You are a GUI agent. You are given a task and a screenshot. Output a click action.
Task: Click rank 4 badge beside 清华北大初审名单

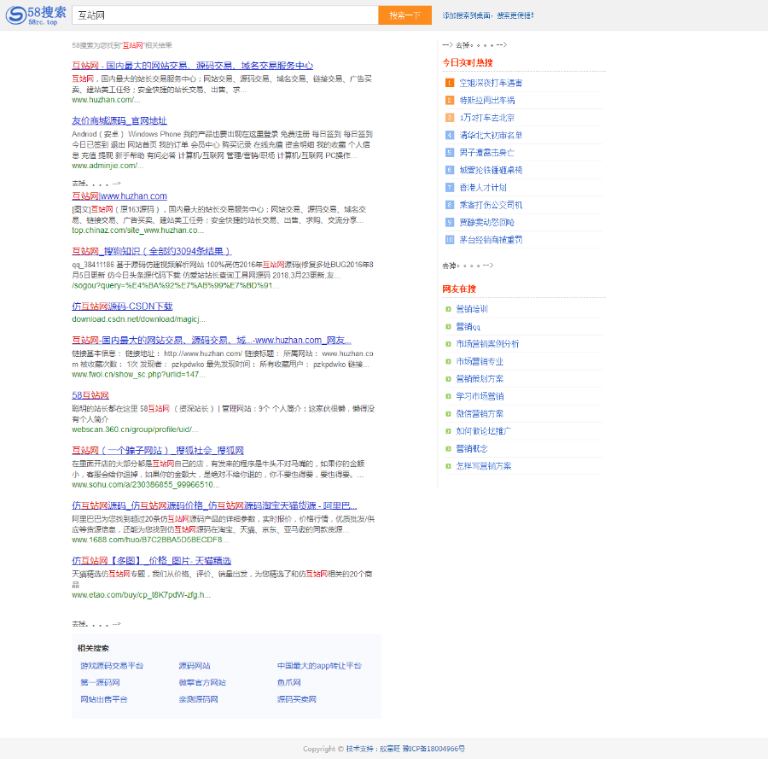pos(449,135)
